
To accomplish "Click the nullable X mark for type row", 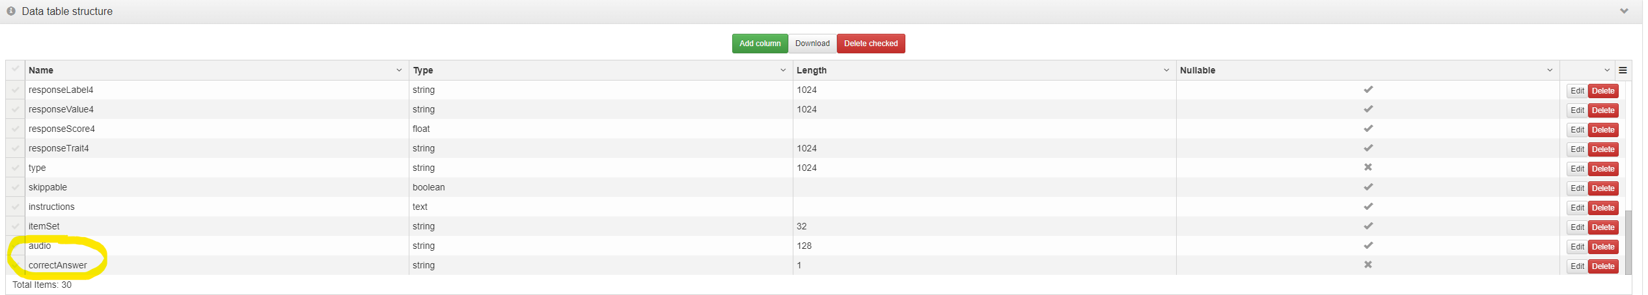I will (1368, 168).
